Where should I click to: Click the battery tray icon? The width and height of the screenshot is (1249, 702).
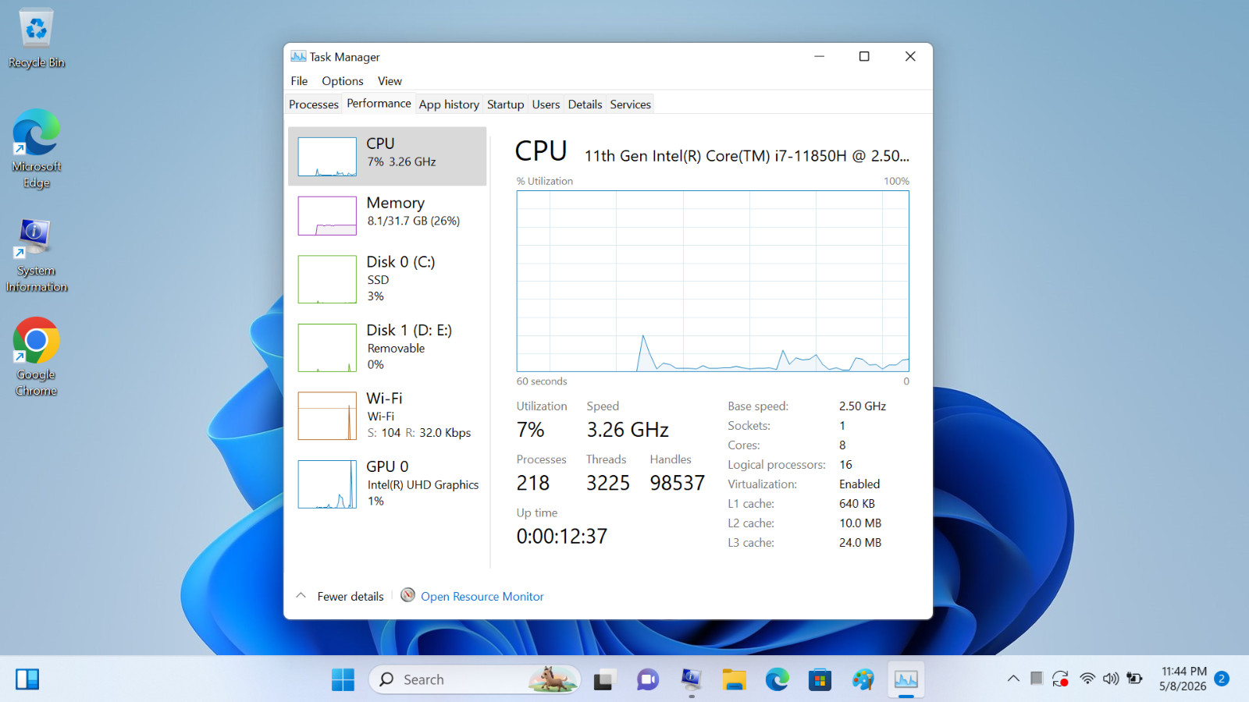point(1135,679)
